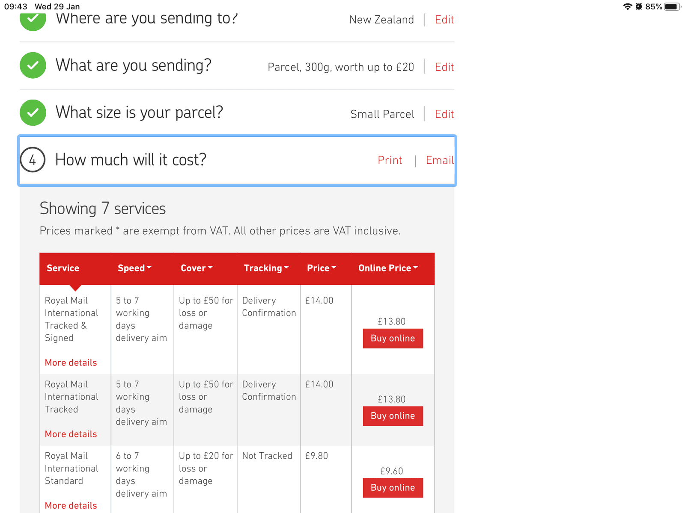This screenshot has width=685, height=513.
Task: Tap the status bar date Wed 29 Jan
Action: 57,6
